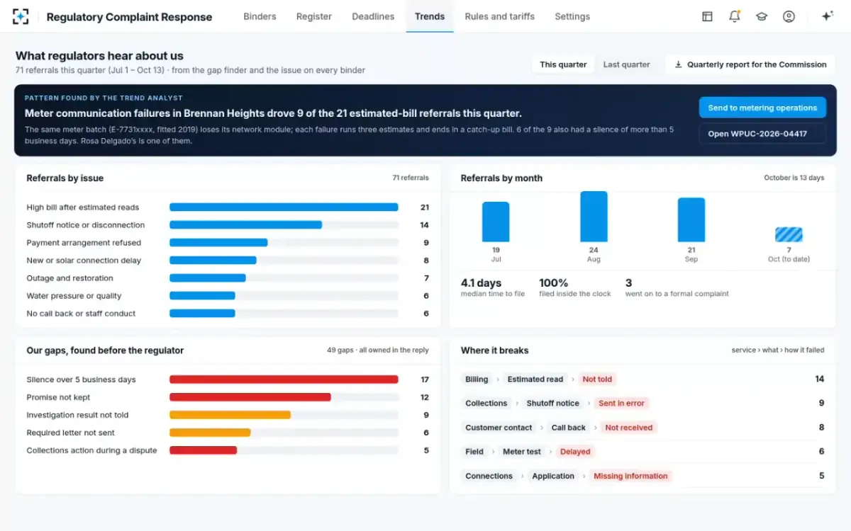Select Shutoff notice or disconnection row
The width and height of the screenshot is (851, 531).
(x=228, y=225)
